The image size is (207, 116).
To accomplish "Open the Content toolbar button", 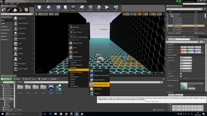I will (x=58, y=8).
